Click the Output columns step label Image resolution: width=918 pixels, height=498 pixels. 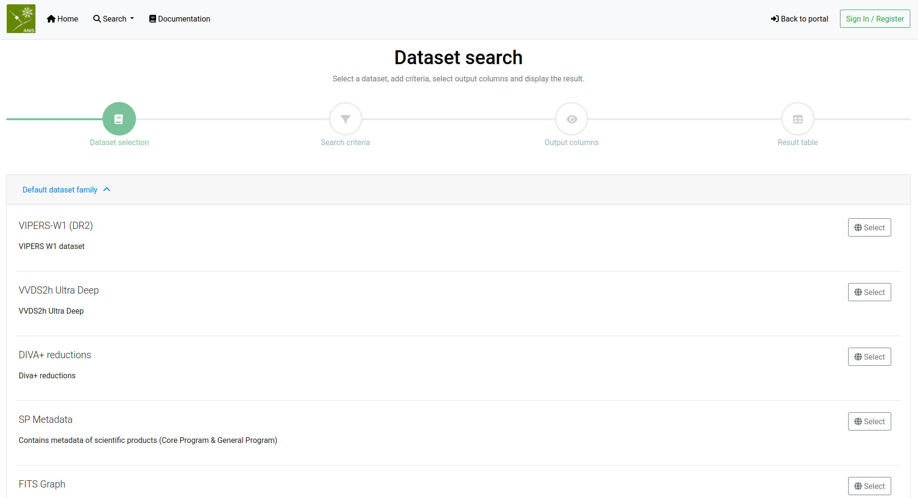571,142
